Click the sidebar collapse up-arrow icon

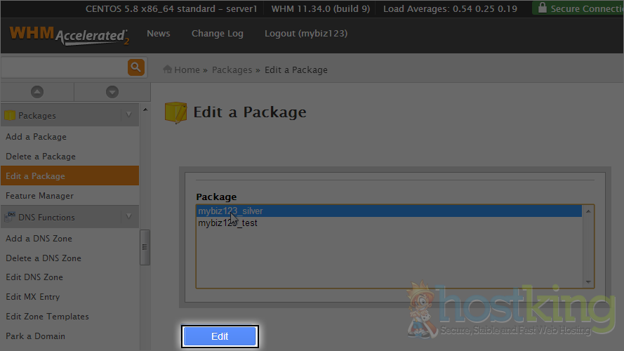(37, 92)
